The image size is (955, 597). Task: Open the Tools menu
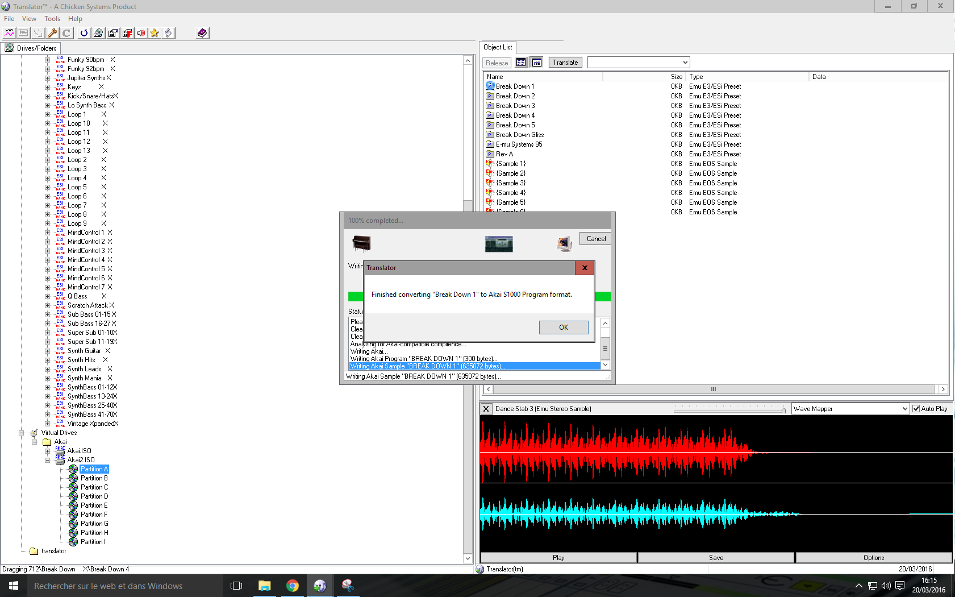tap(52, 19)
